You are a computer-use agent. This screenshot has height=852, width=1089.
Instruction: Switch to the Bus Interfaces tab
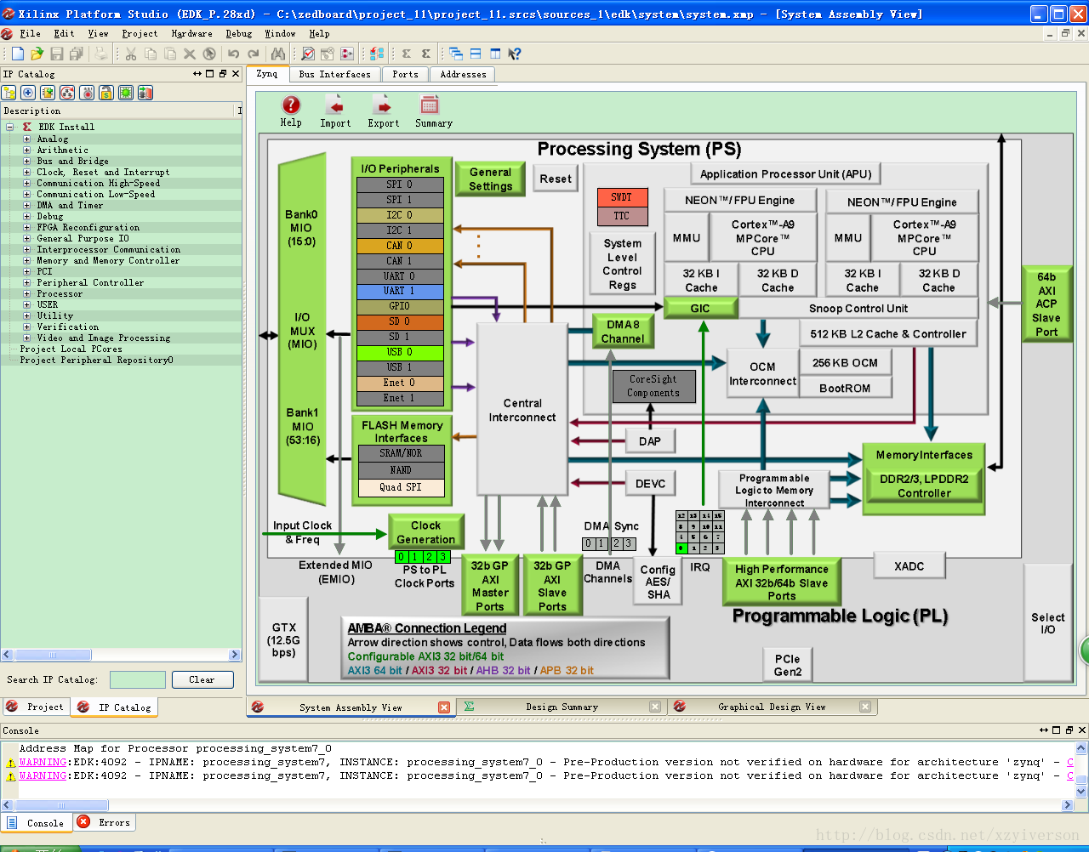[335, 74]
